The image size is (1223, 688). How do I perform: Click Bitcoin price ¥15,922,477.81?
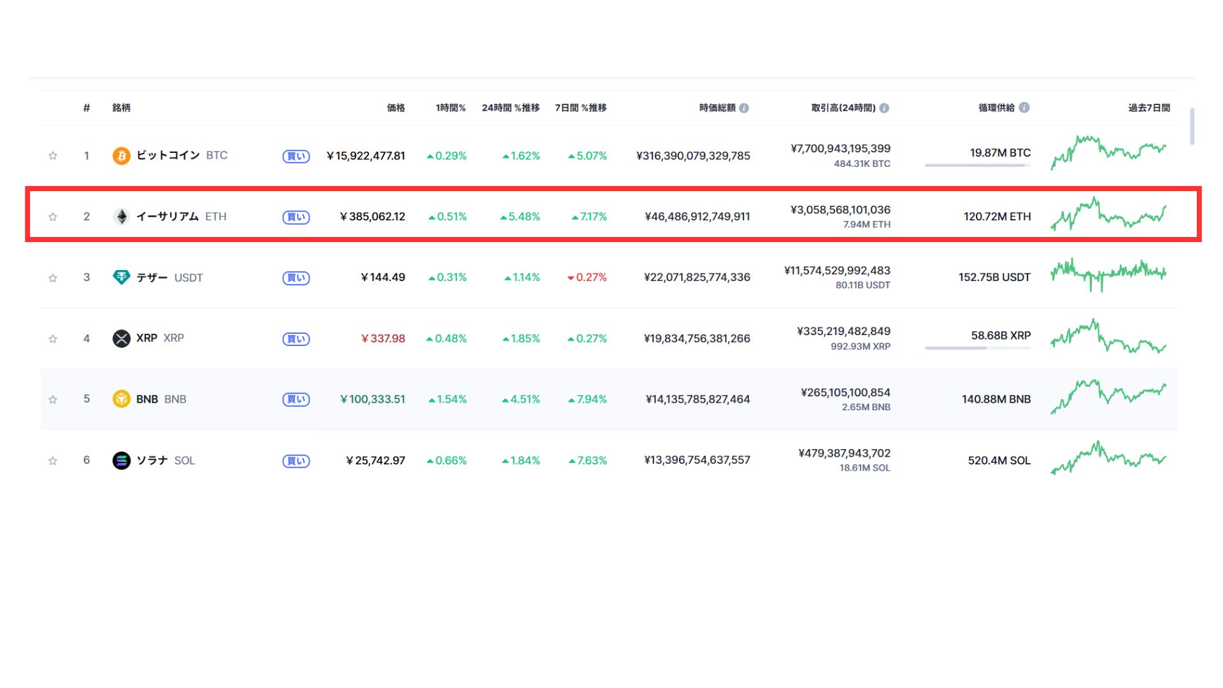click(366, 156)
